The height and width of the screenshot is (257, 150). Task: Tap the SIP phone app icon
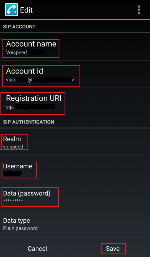coord(11,10)
